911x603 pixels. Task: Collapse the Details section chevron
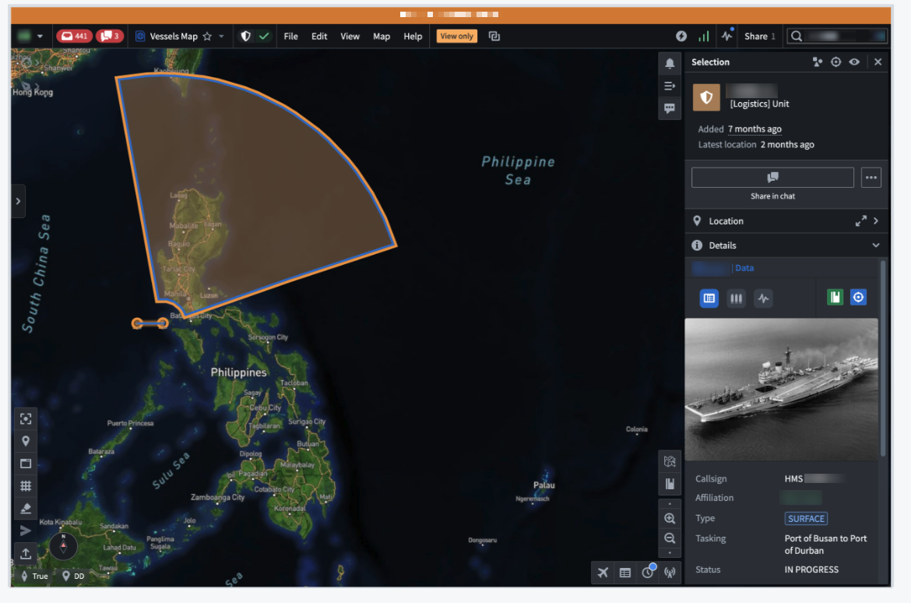click(x=875, y=245)
